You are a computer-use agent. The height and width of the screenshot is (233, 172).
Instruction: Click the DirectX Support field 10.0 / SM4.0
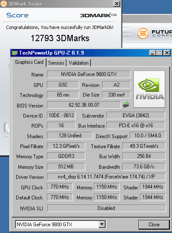148,136
